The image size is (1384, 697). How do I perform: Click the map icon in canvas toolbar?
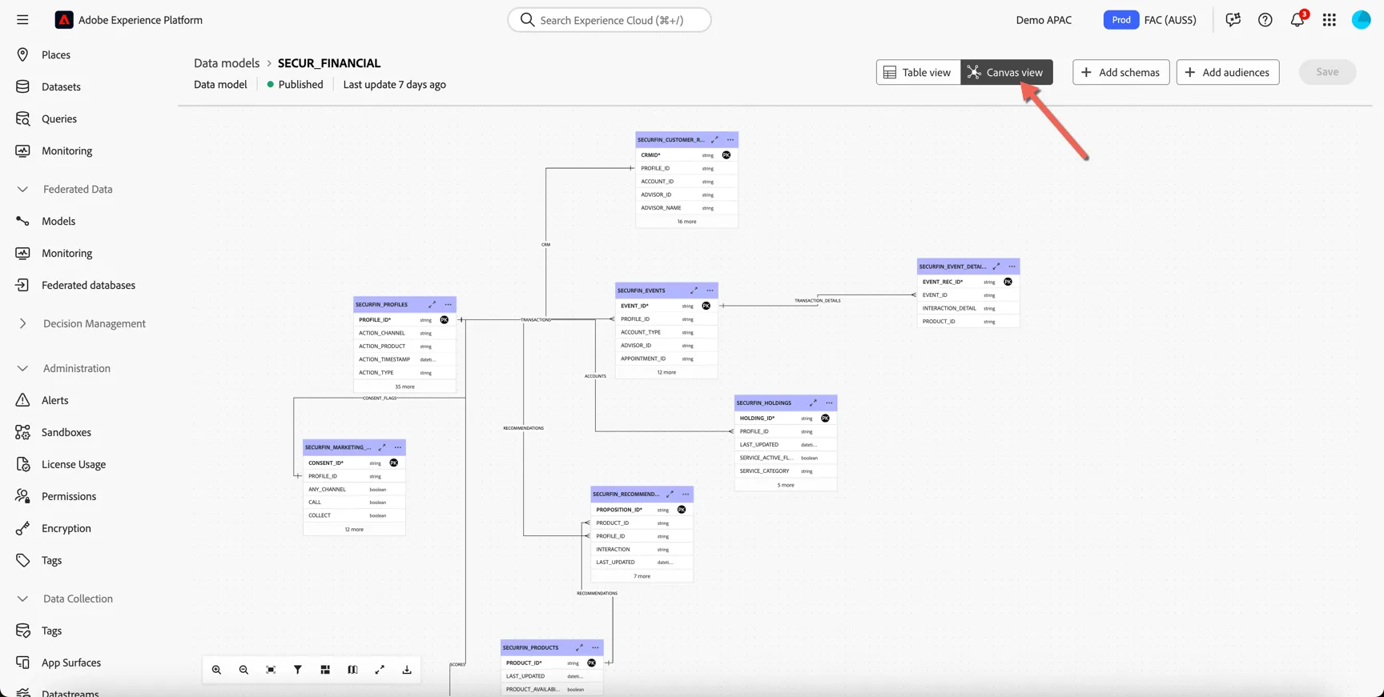coord(352,670)
